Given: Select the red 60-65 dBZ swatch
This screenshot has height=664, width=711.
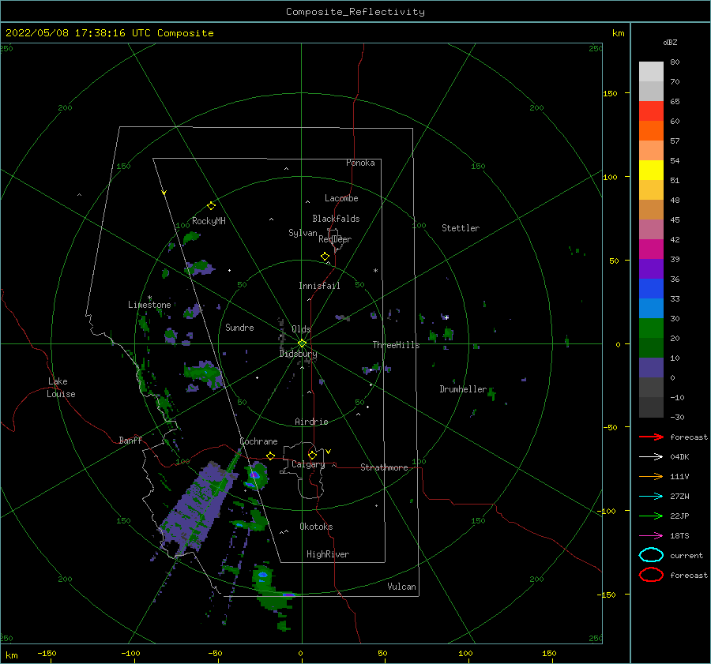Looking at the screenshot, I should tap(651, 111).
